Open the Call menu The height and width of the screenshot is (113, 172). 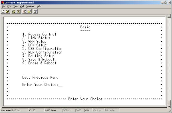point(22,7)
